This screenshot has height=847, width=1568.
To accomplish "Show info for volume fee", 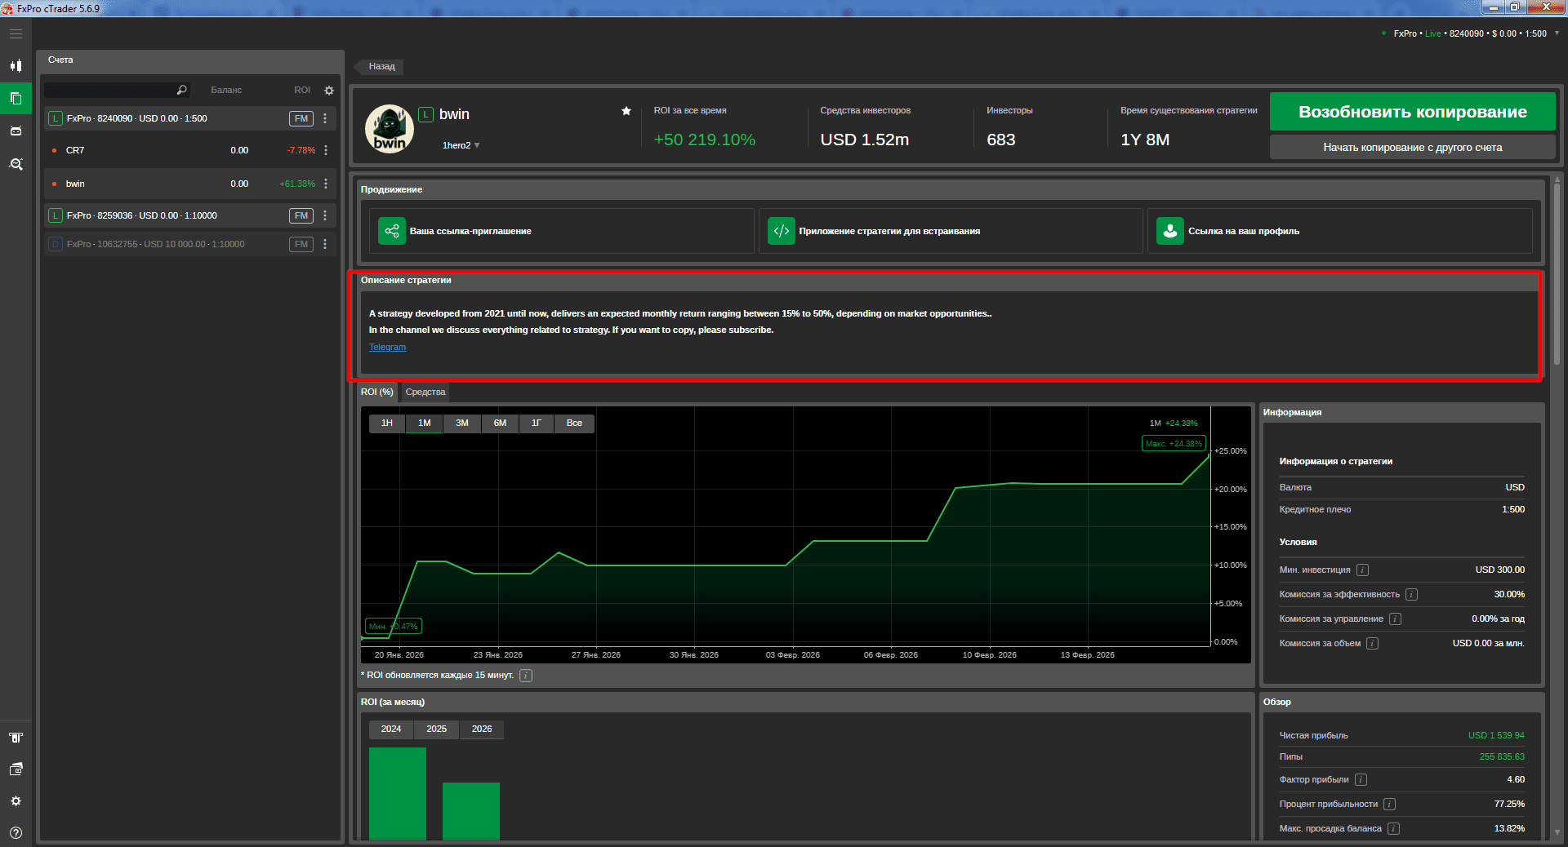I will pos(1372,644).
